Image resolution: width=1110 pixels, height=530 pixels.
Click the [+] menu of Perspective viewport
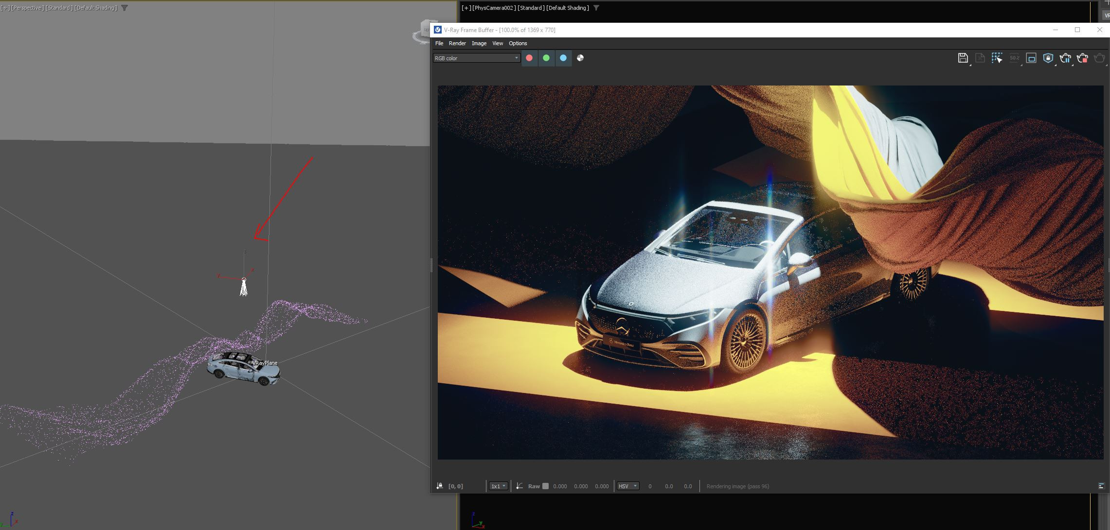click(5, 8)
